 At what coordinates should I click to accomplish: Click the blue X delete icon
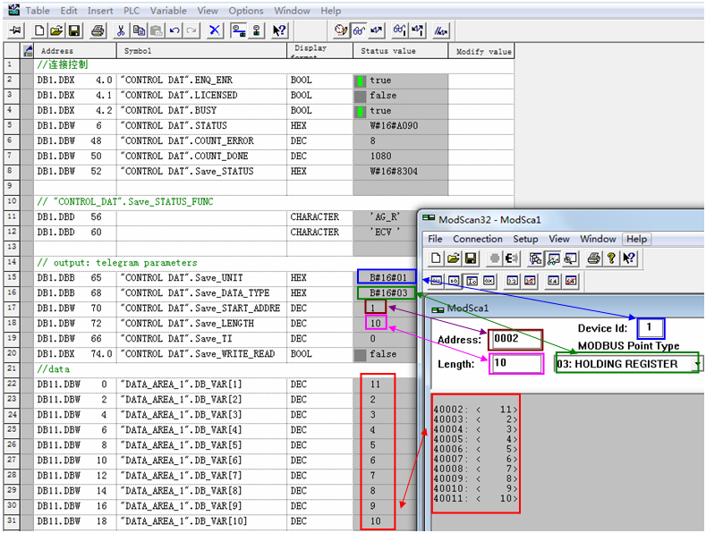coord(214,30)
